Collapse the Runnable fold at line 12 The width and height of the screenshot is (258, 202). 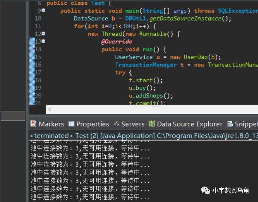click(x=44, y=34)
